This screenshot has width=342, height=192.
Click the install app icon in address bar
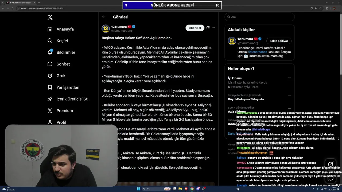coord(312,8)
